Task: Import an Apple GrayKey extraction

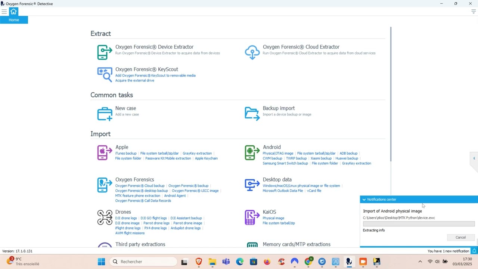Action: click(x=197, y=153)
